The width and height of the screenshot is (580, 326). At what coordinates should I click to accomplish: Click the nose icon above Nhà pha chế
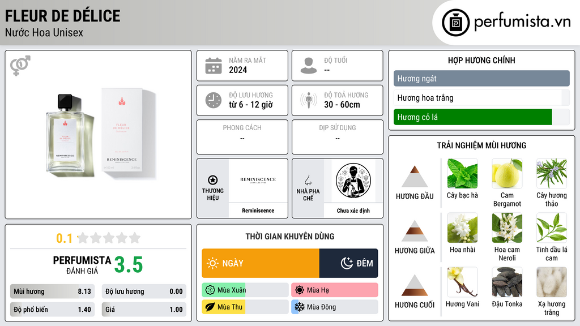click(308, 180)
